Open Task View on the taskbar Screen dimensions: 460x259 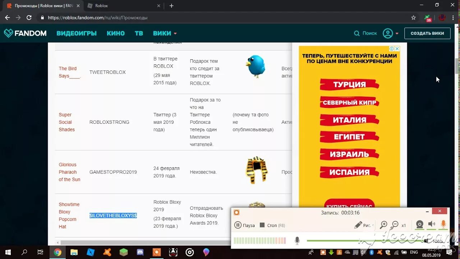pyautogui.click(x=40, y=252)
